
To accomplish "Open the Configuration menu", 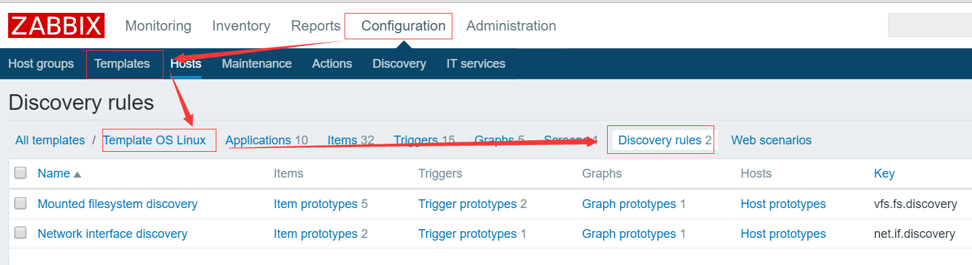I will pyautogui.click(x=403, y=26).
